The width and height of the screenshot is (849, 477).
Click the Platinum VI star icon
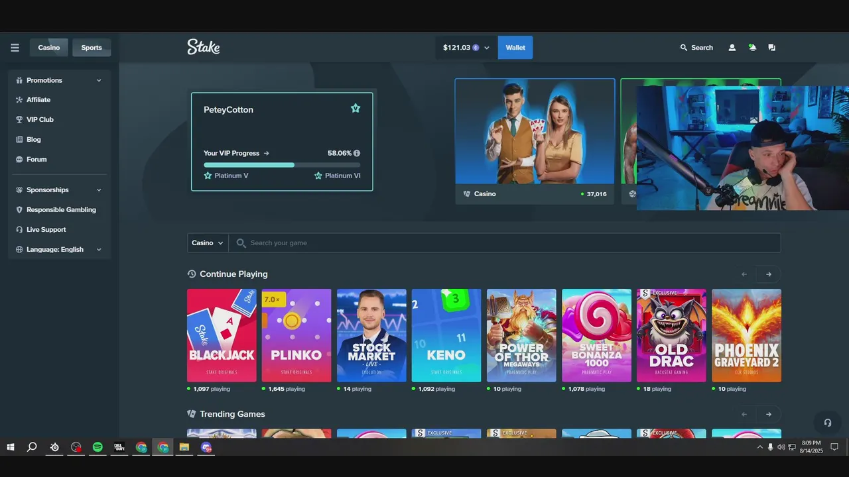[x=318, y=176]
